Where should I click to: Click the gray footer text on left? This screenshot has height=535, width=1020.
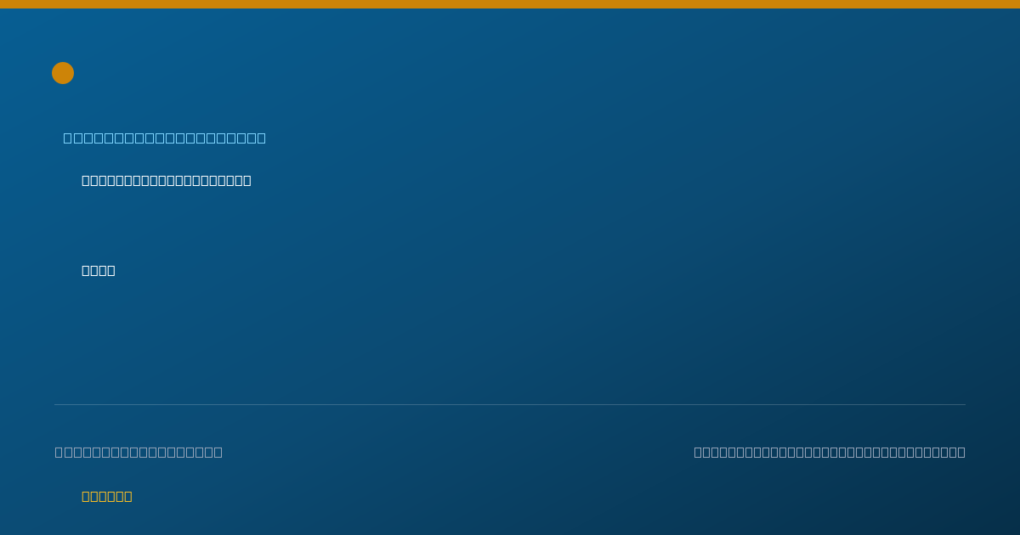139,452
